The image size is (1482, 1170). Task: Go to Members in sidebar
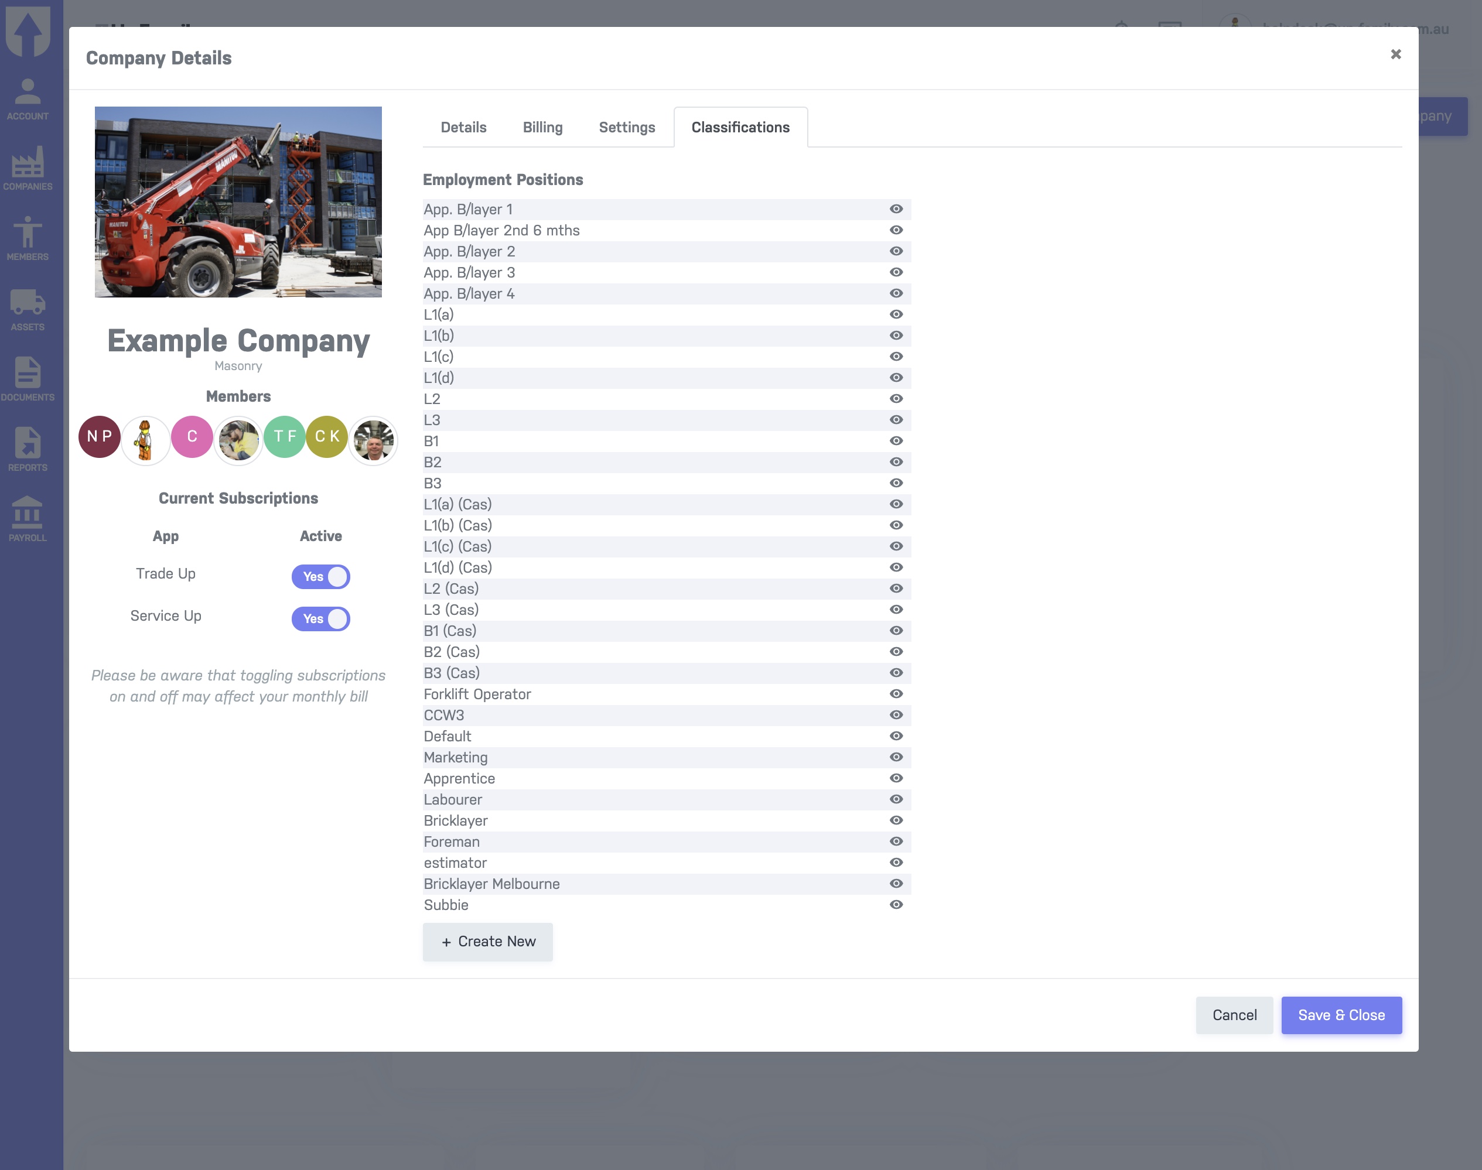pos(28,239)
